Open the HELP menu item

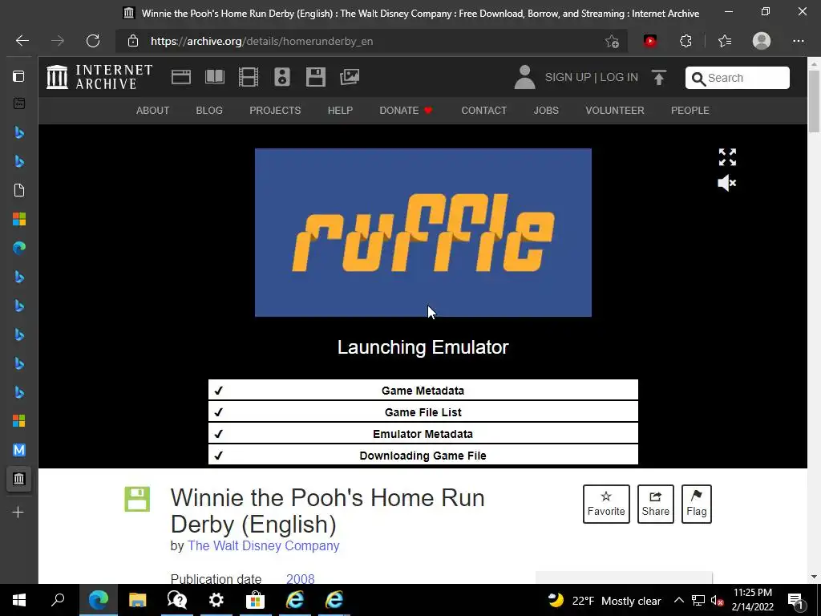tap(340, 111)
